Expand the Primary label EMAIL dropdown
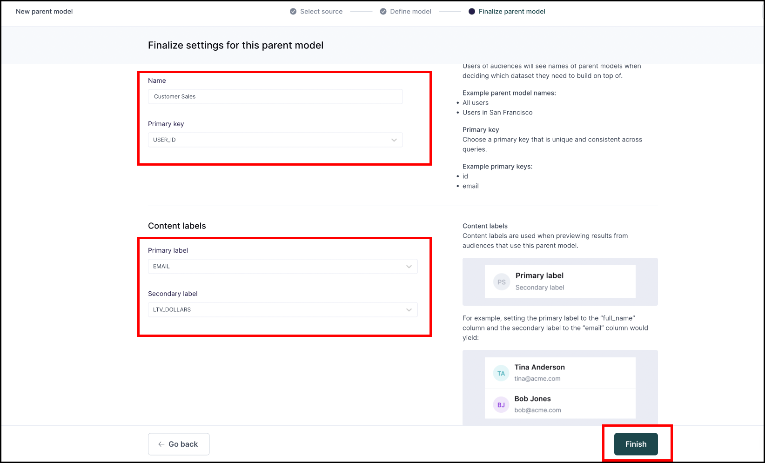 click(282, 266)
